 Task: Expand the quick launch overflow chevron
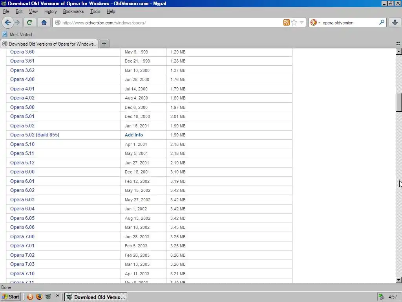point(57,296)
